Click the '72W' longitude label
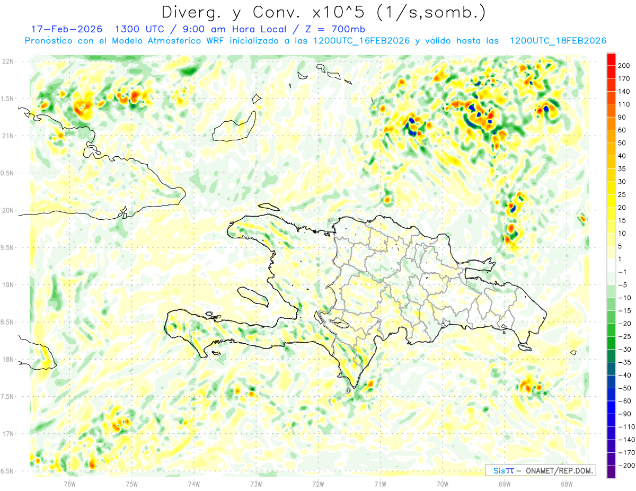Screen dimensions: 636x491 pyautogui.click(x=318, y=484)
